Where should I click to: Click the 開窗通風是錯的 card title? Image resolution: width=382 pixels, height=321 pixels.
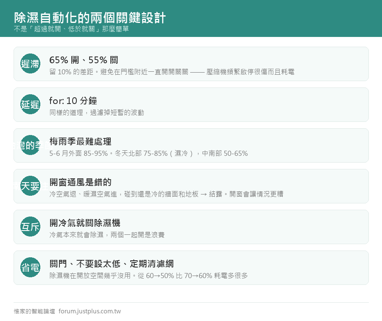80,182
